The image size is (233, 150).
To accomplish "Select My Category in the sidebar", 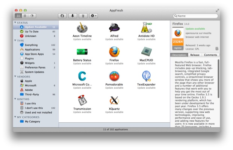I will pyautogui.click(x=36, y=122).
